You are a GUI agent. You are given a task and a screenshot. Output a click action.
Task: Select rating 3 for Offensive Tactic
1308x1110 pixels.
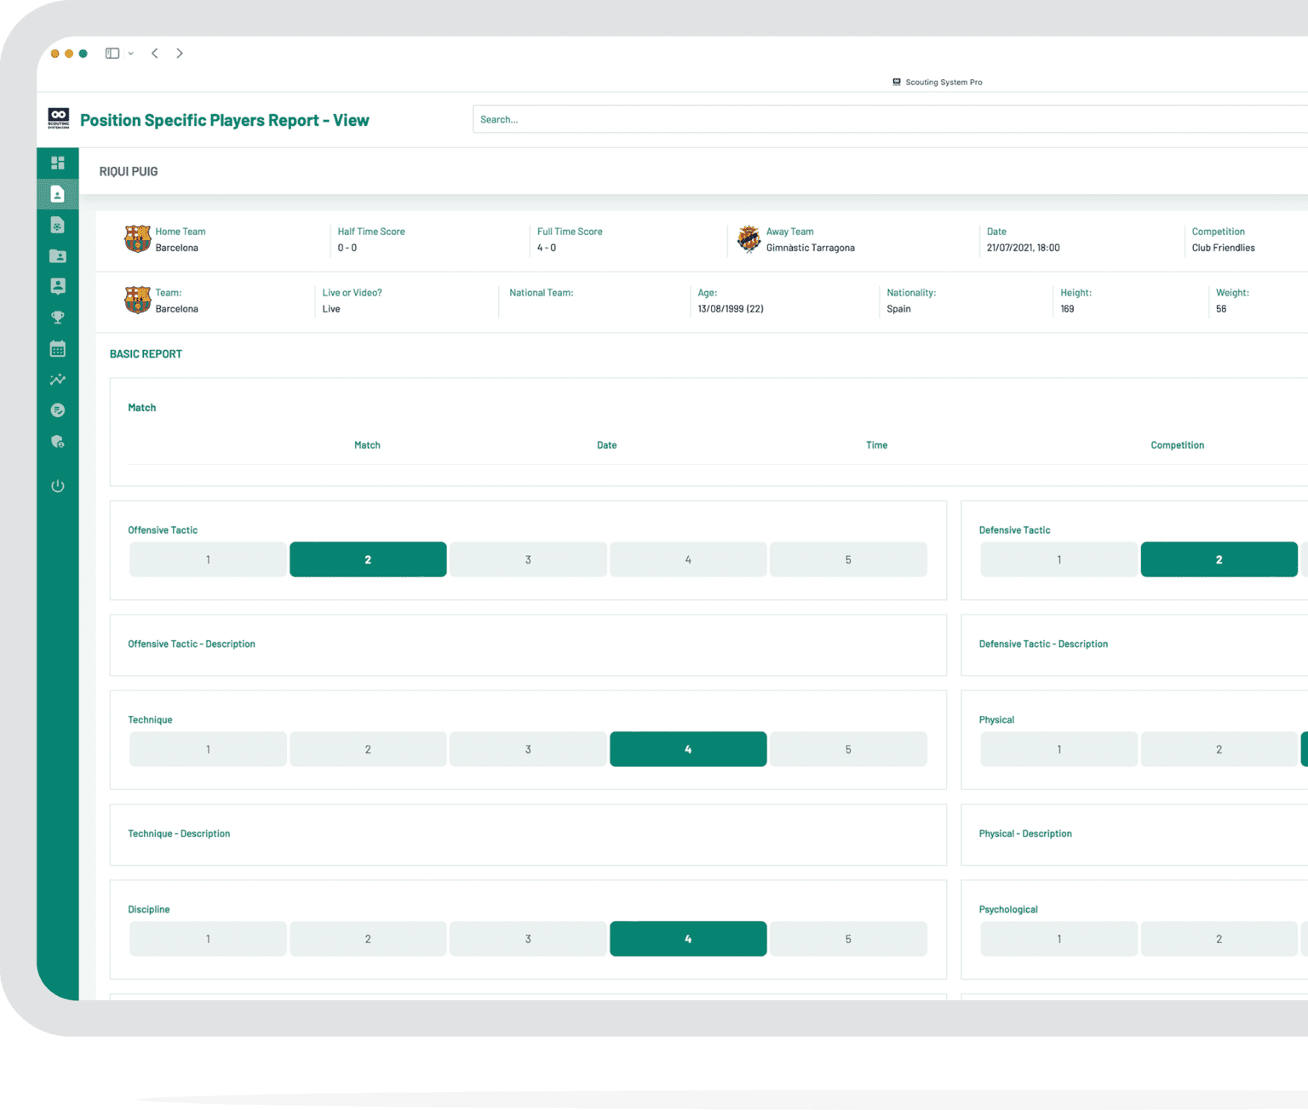click(x=528, y=559)
